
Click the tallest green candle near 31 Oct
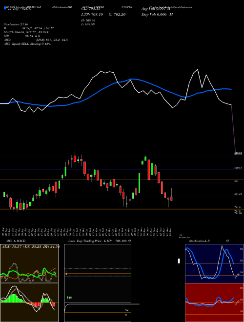pos(139,183)
